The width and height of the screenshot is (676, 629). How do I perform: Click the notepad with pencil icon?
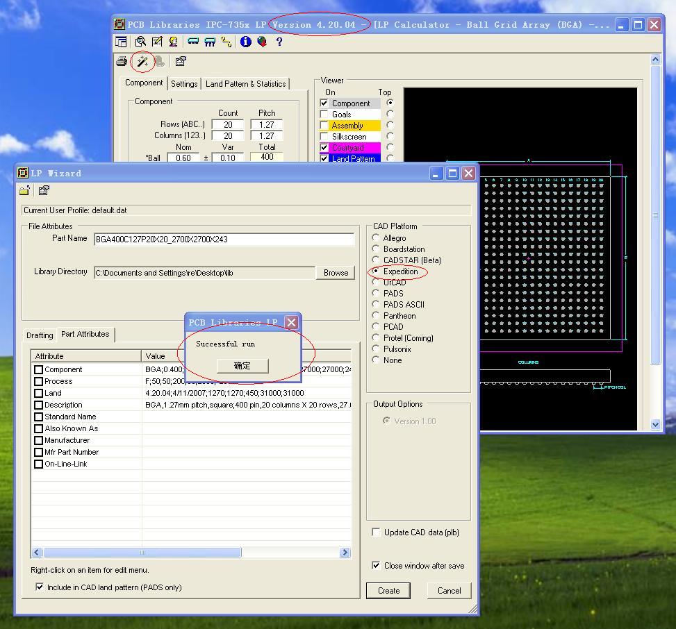coord(157,42)
